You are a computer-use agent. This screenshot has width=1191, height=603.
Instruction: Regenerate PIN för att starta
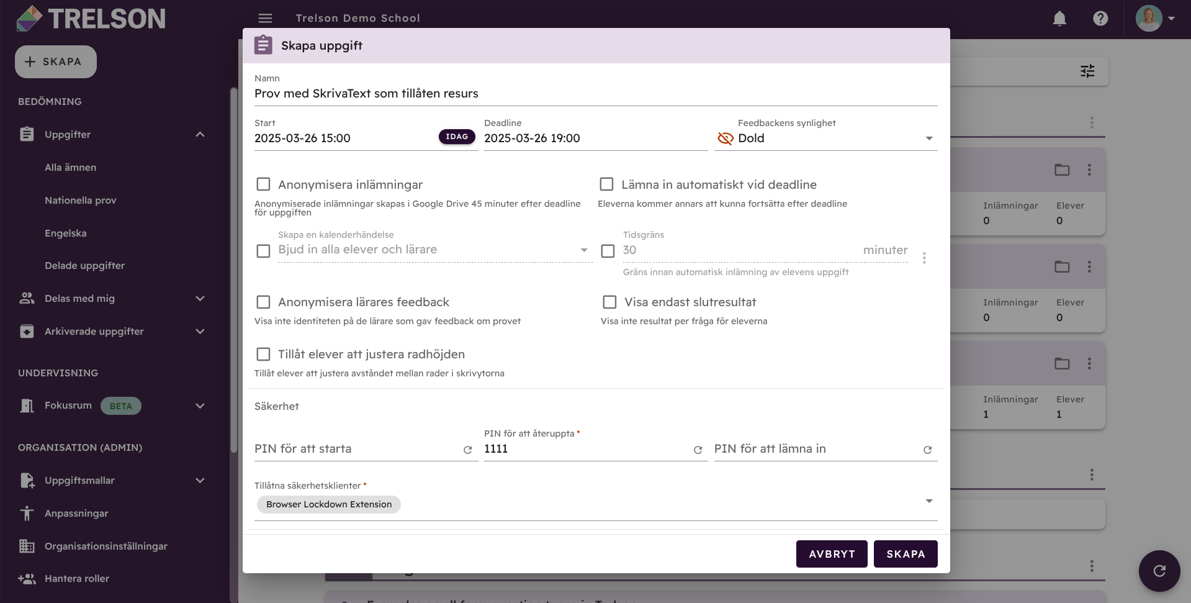click(x=467, y=450)
